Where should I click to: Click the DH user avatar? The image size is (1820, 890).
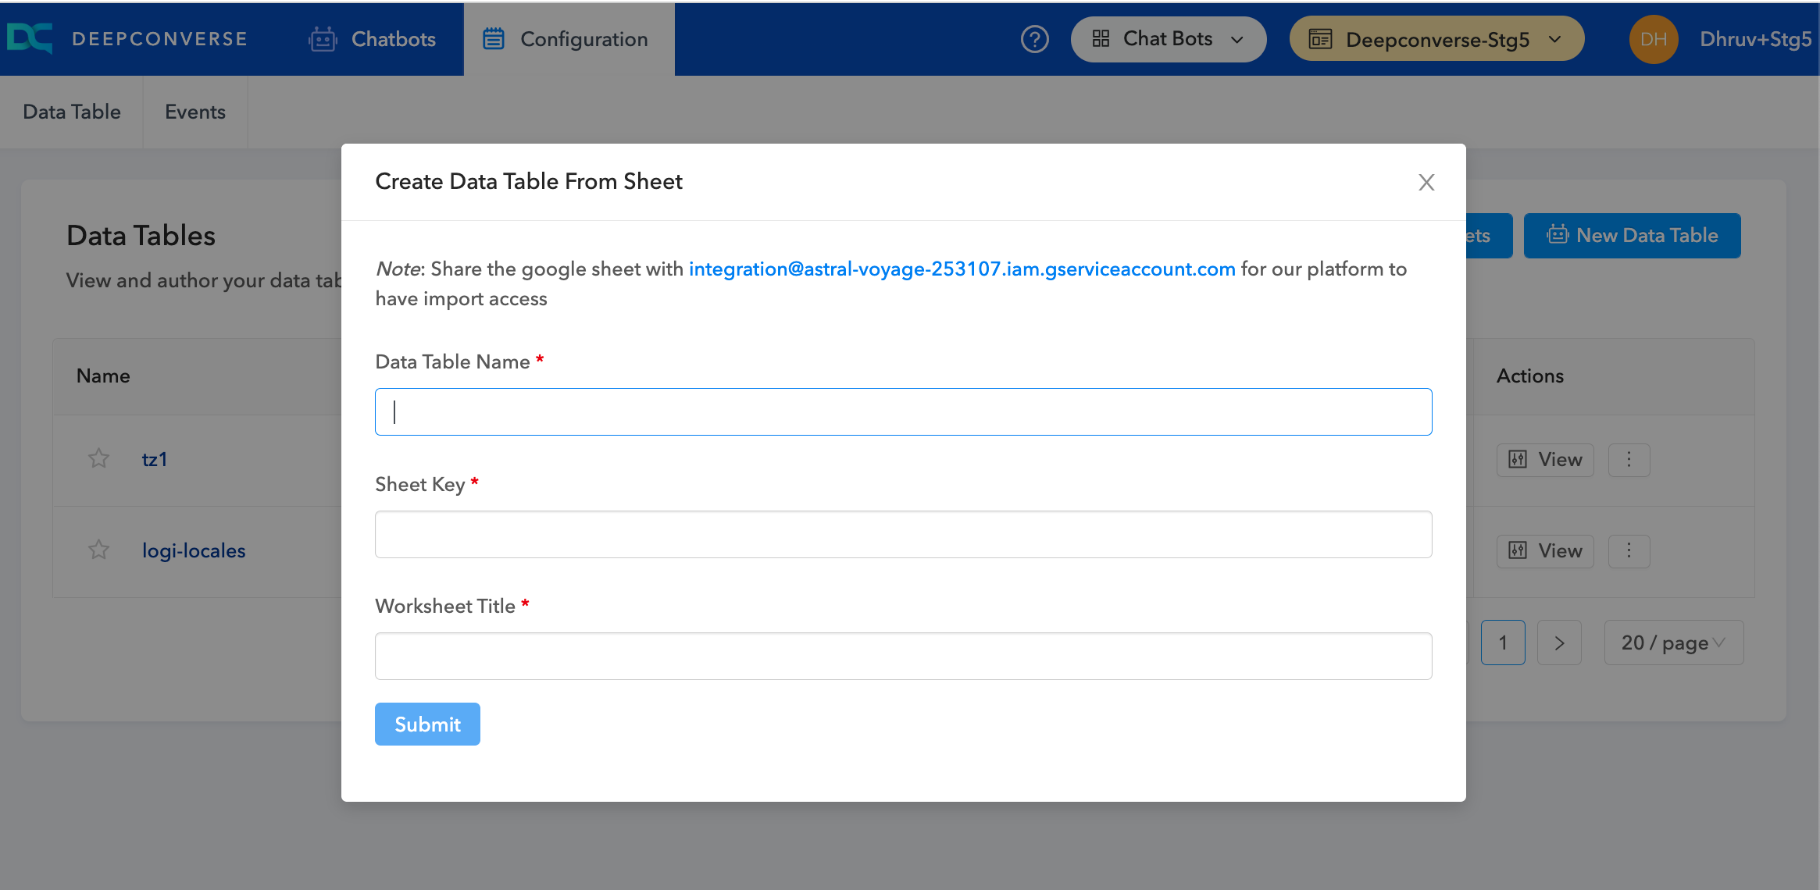tap(1653, 39)
